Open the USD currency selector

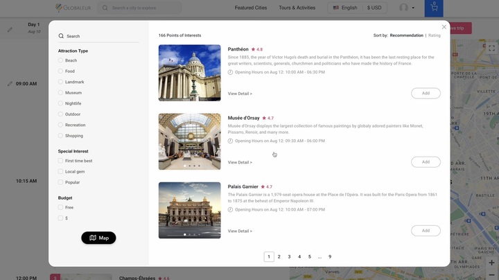tap(374, 8)
